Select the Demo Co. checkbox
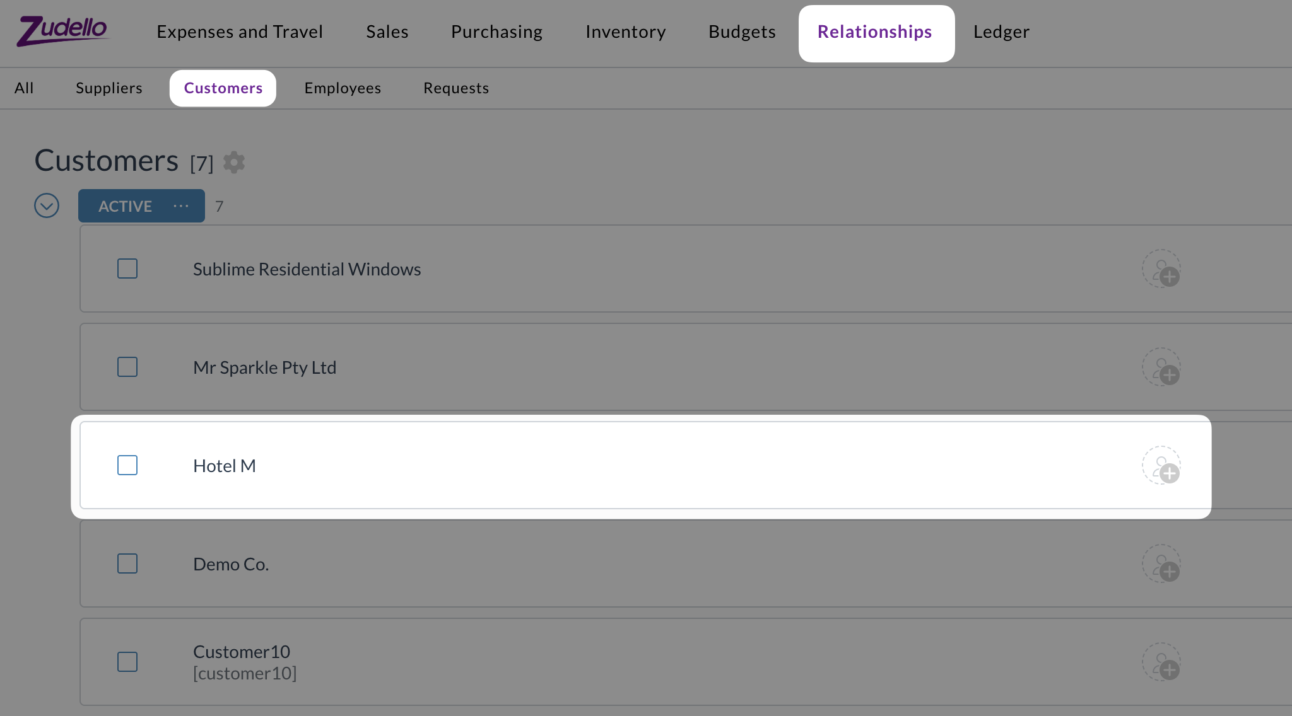 127,563
